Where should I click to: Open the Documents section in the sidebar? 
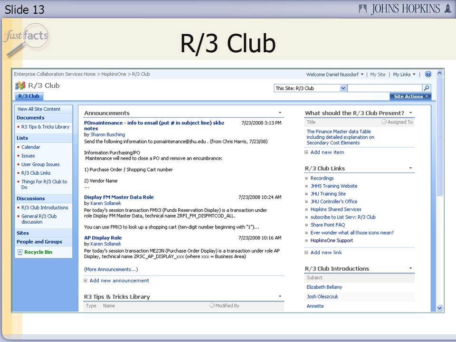point(30,118)
